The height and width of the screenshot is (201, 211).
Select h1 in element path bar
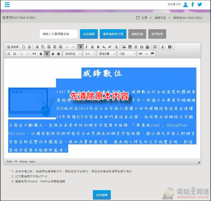point(16,161)
